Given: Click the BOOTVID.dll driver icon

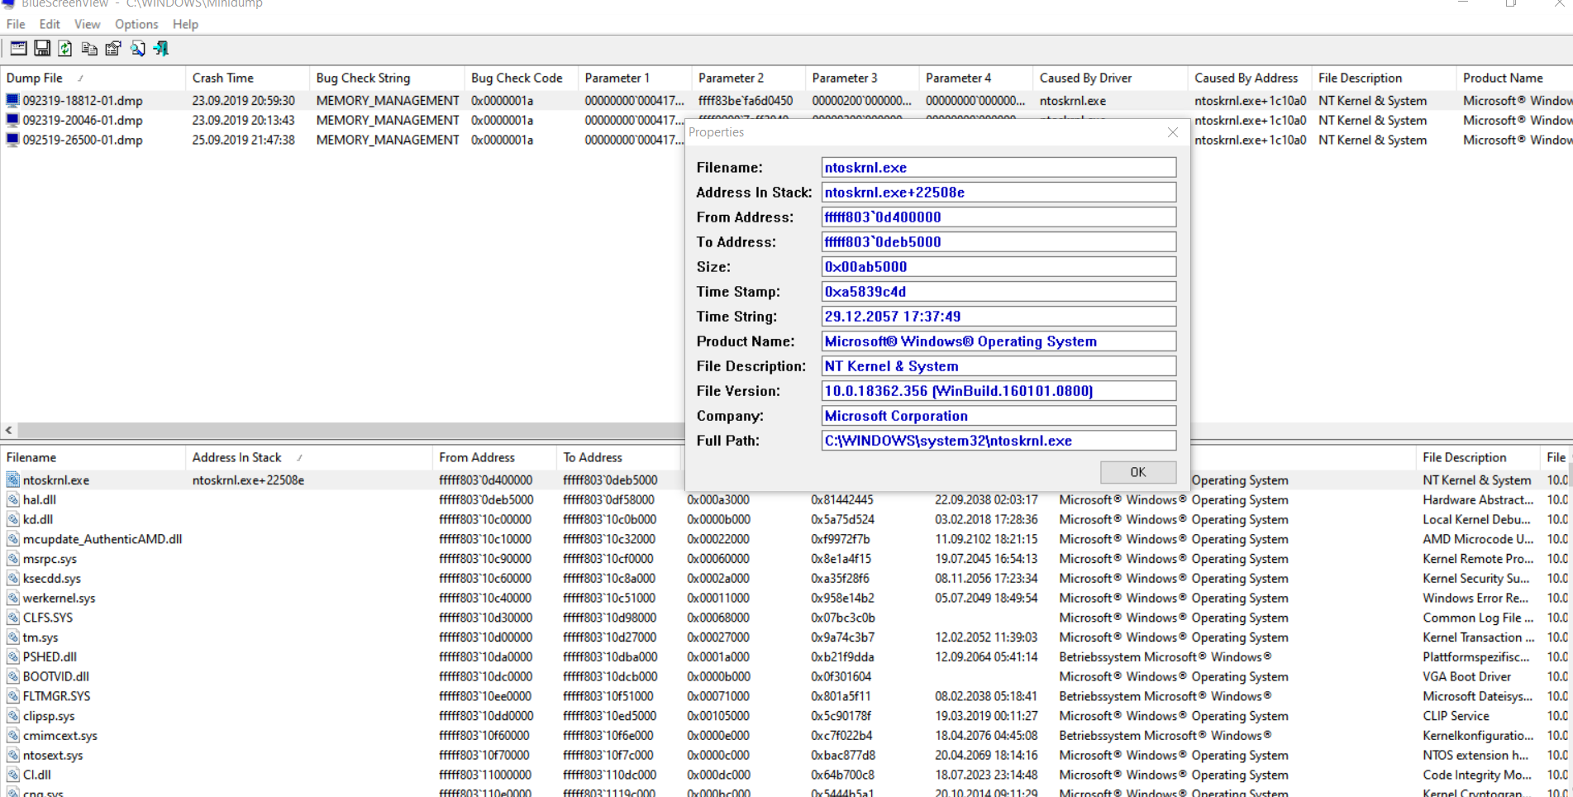Looking at the screenshot, I should tap(13, 677).
